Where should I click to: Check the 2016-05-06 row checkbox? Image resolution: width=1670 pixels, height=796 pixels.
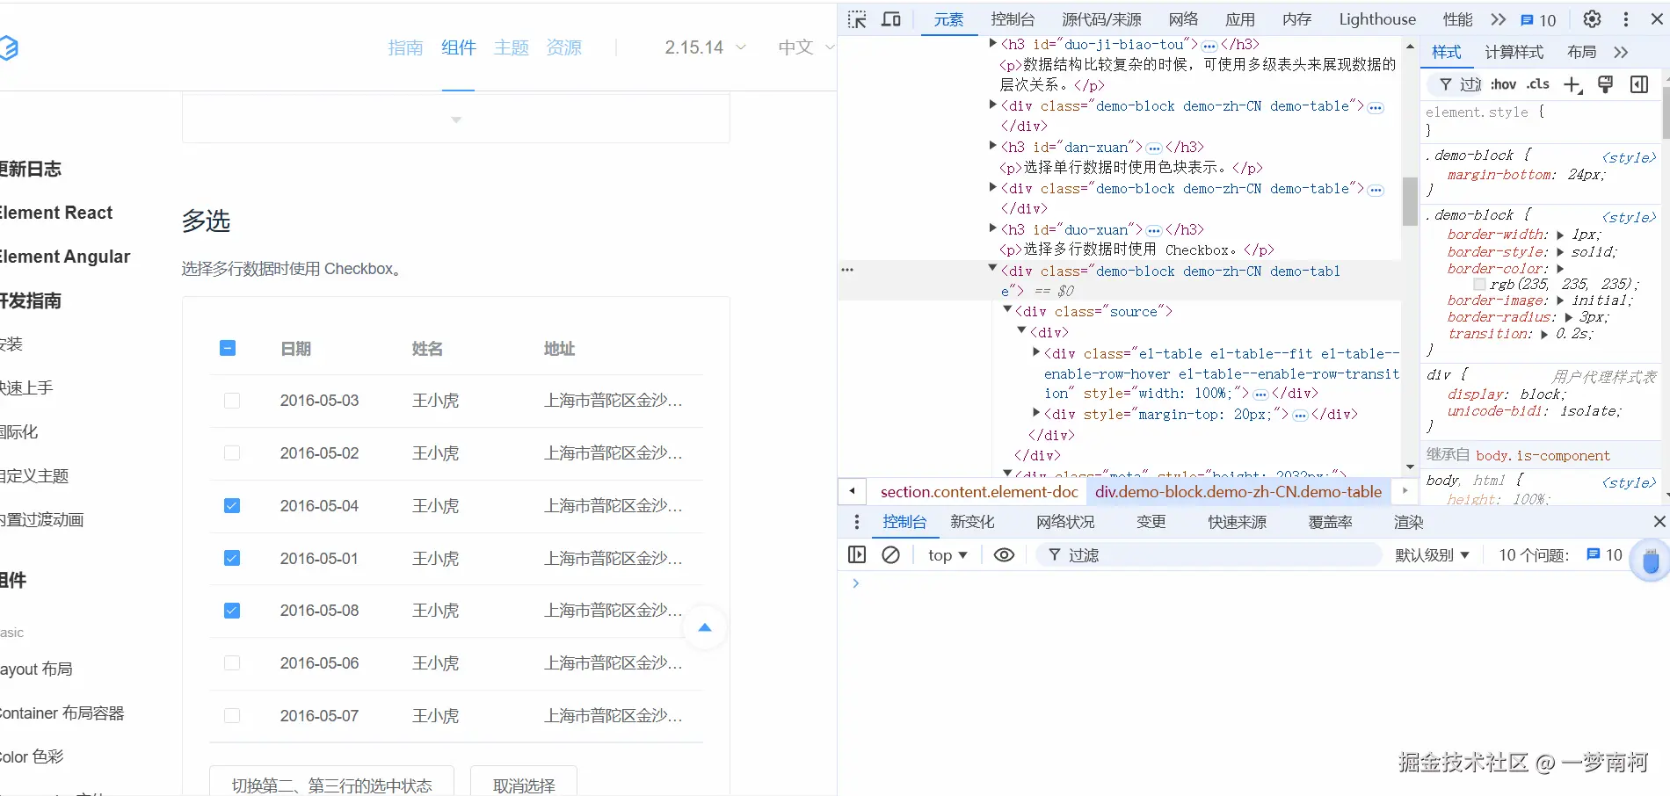click(232, 663)
